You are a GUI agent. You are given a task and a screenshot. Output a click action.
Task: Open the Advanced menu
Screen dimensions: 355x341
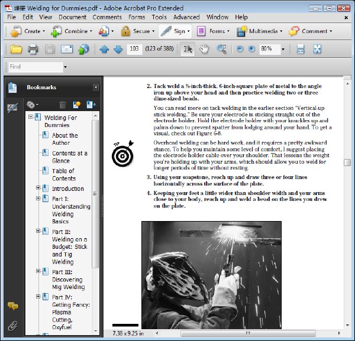186,17
